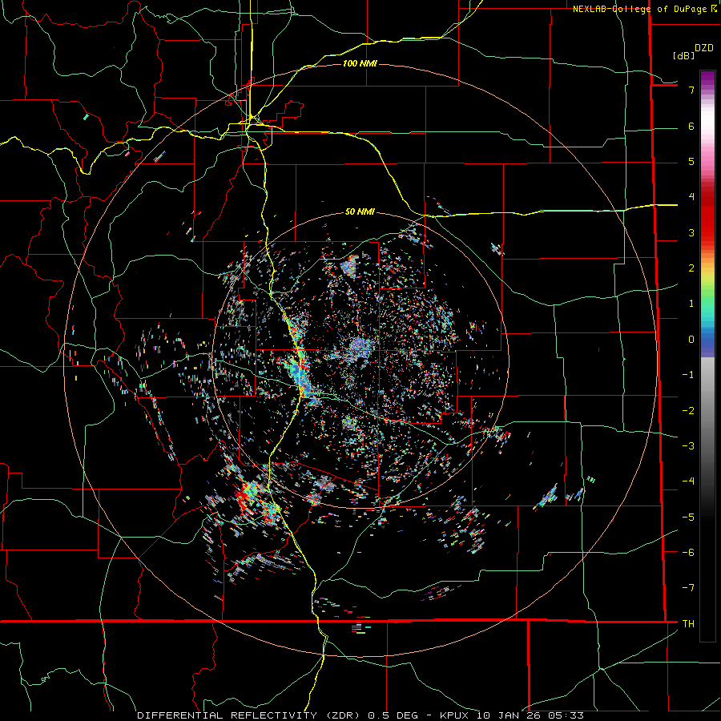Click the "4" value on color scale

[x=691, y=197]
